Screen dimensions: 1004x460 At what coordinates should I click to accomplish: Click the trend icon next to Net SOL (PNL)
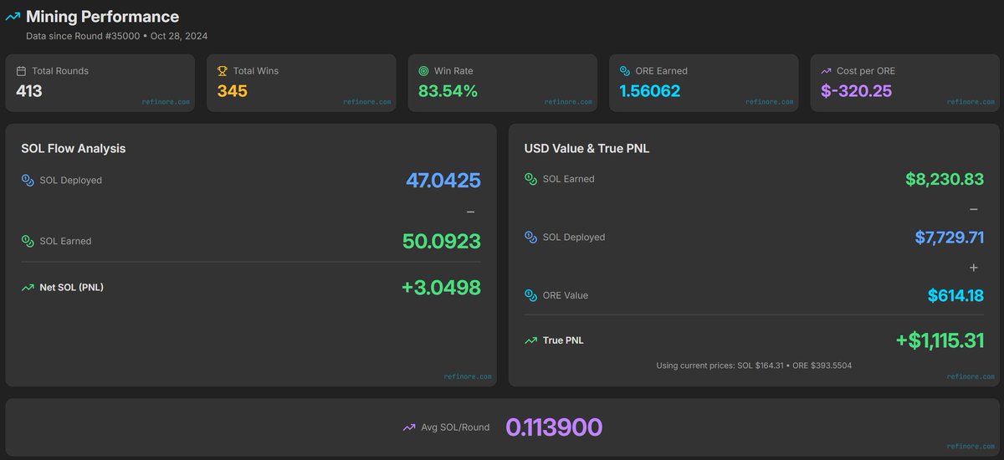(28, 288)
